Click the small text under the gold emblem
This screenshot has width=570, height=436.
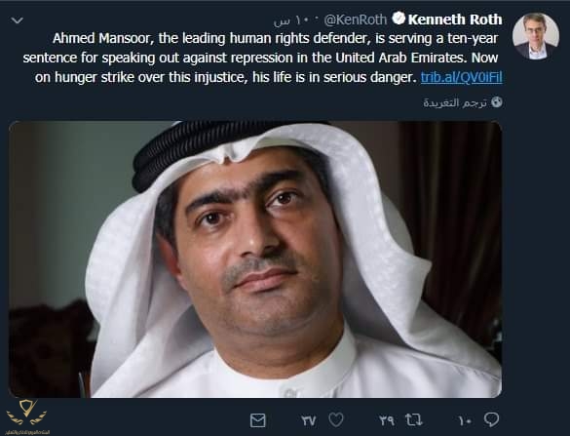pyautogui.click(x=27, y=432)
